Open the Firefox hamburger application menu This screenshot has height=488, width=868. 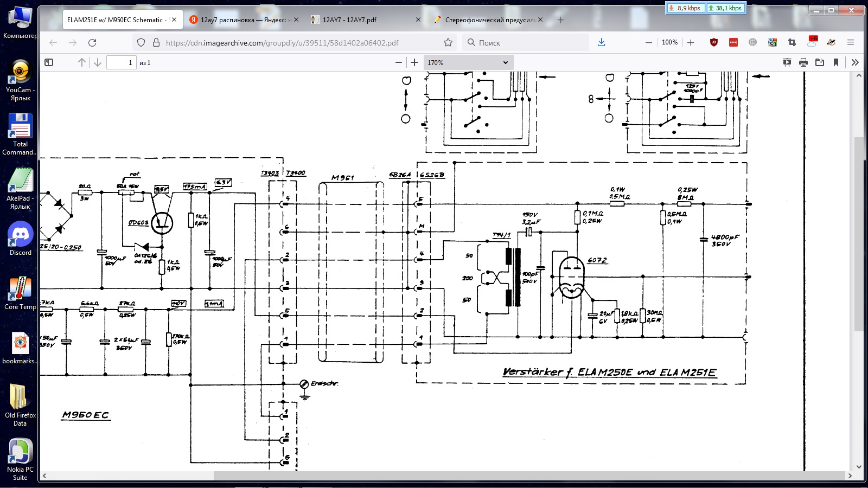(x=851, y=42)
